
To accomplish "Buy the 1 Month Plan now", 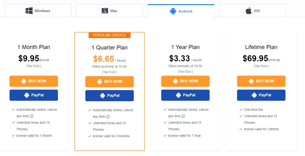I will [x=34, y=81].
